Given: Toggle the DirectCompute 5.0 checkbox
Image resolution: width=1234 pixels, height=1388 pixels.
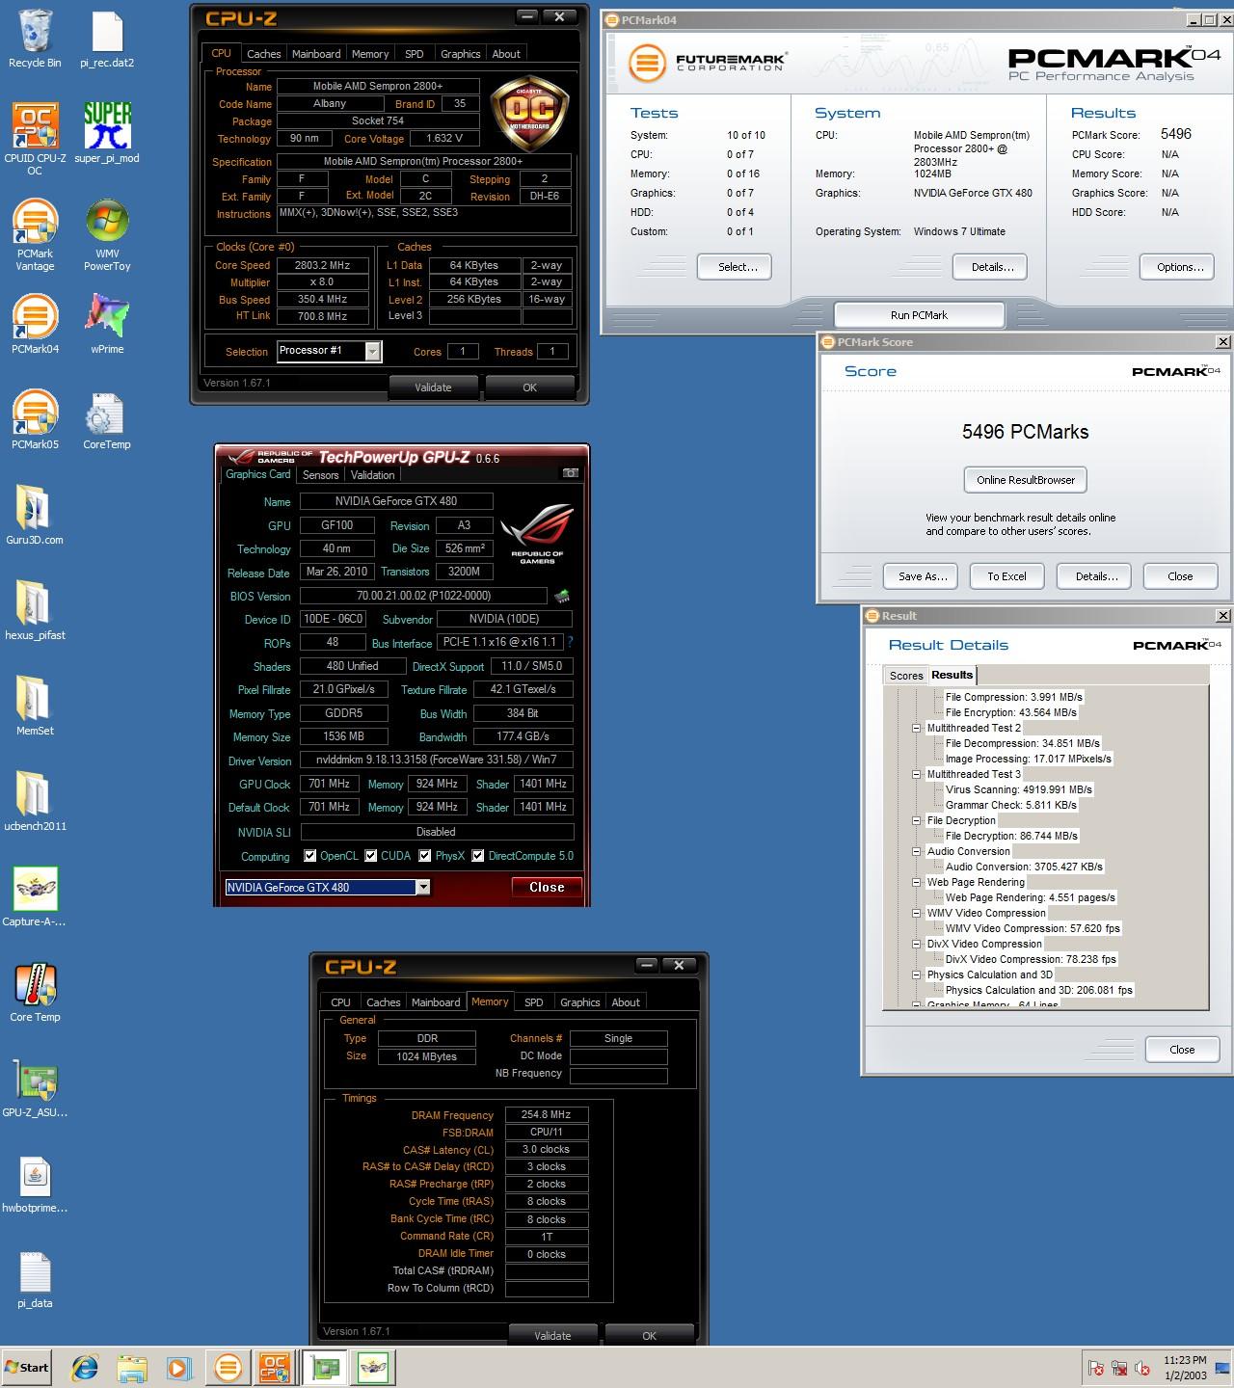Looking at the screenshot, I should (x=478, y=856).
